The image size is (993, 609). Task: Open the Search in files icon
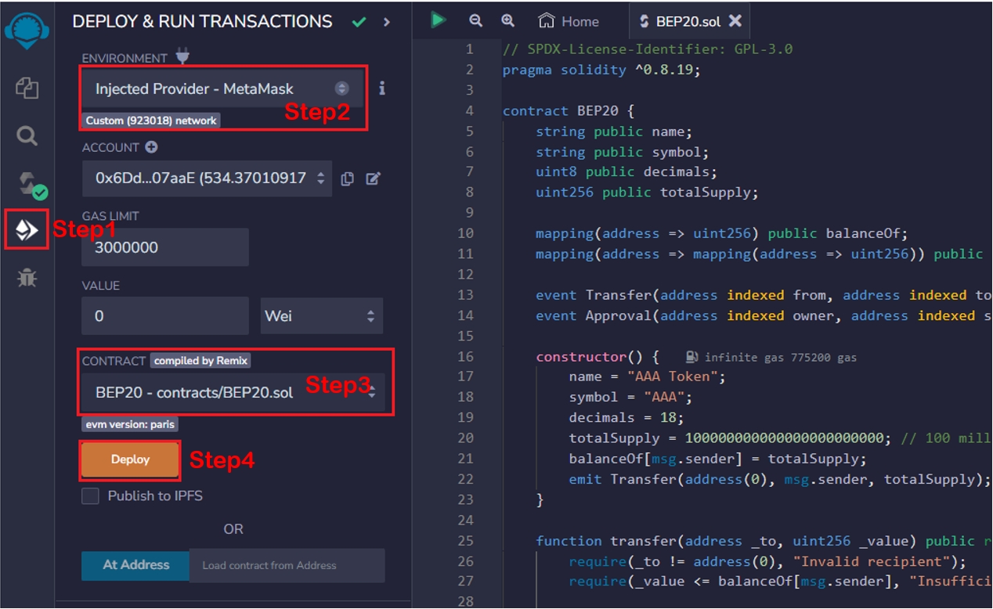coord(27,136)
